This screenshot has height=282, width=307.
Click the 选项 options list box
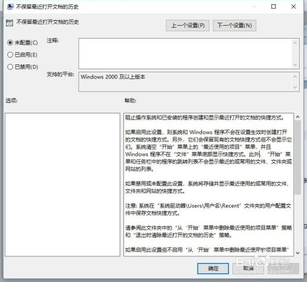(x=63, y=185)
